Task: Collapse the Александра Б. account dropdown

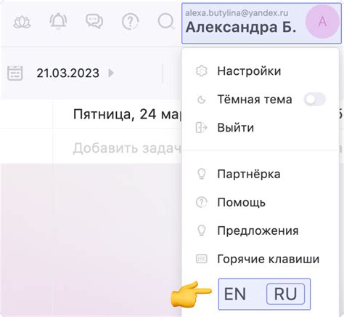Action: point(261,23)
